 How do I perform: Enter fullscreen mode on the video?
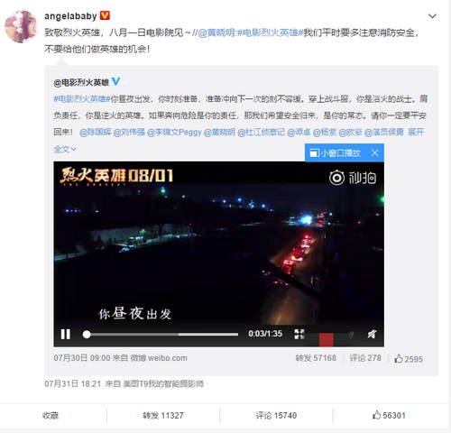point(299,334)
